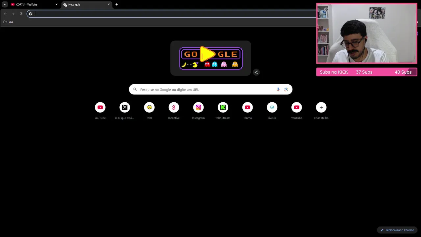Switch to the CORTIS - YouTube tab

[34, 5]
